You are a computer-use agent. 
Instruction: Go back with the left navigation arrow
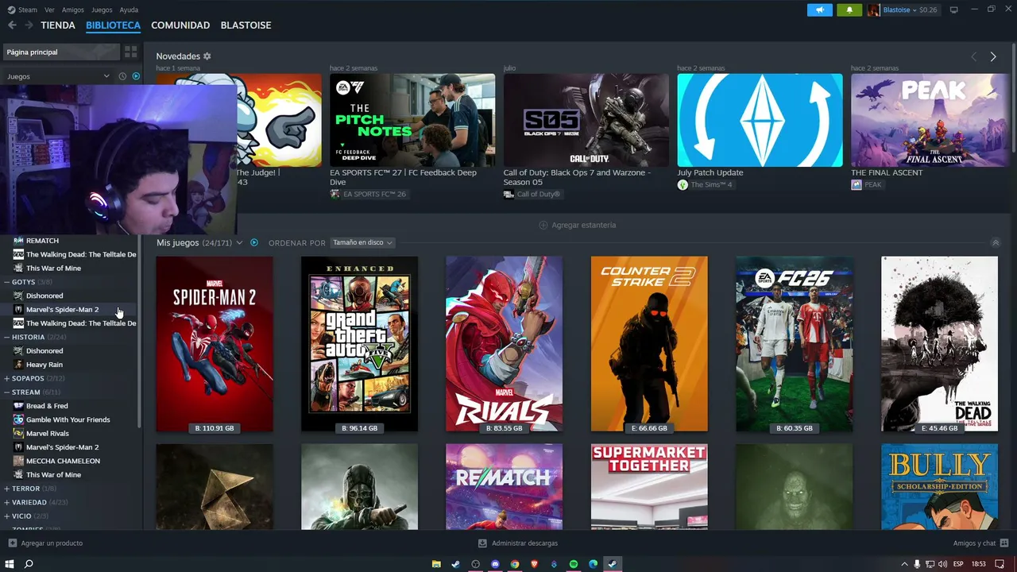click(x=12, y=25)
